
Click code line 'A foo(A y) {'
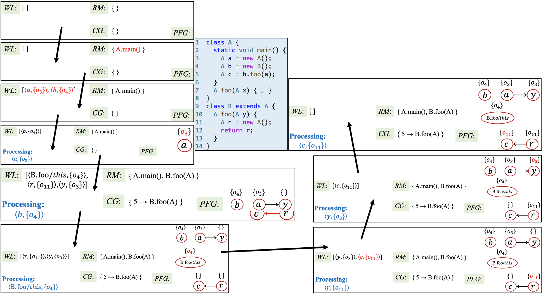coord(235,114)
